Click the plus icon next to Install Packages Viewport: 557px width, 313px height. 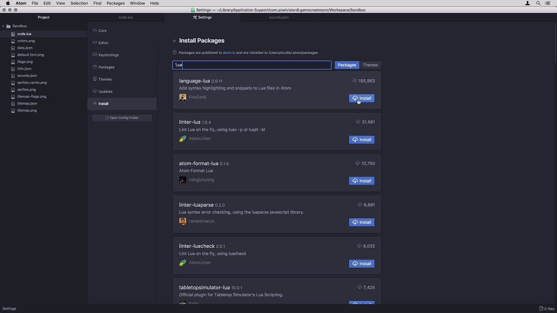tap(174, 41)
